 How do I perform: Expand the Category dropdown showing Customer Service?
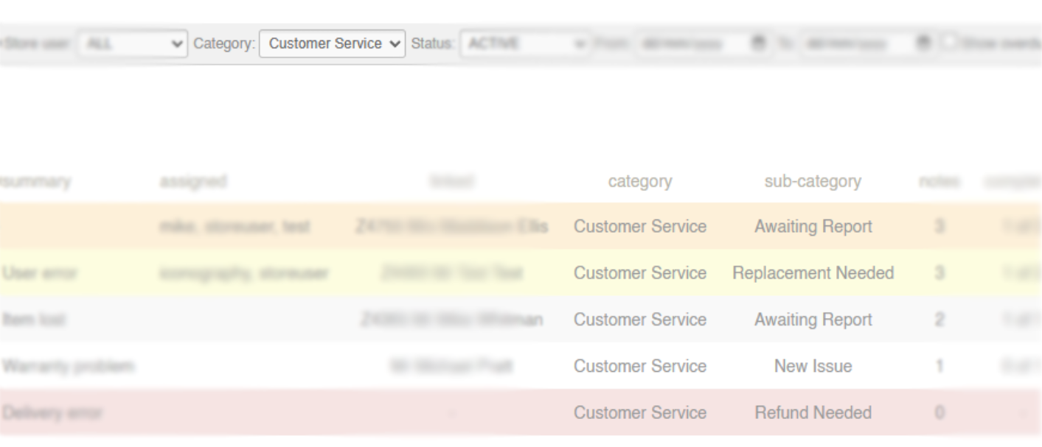pyautogui.click(x=333, y=43)
